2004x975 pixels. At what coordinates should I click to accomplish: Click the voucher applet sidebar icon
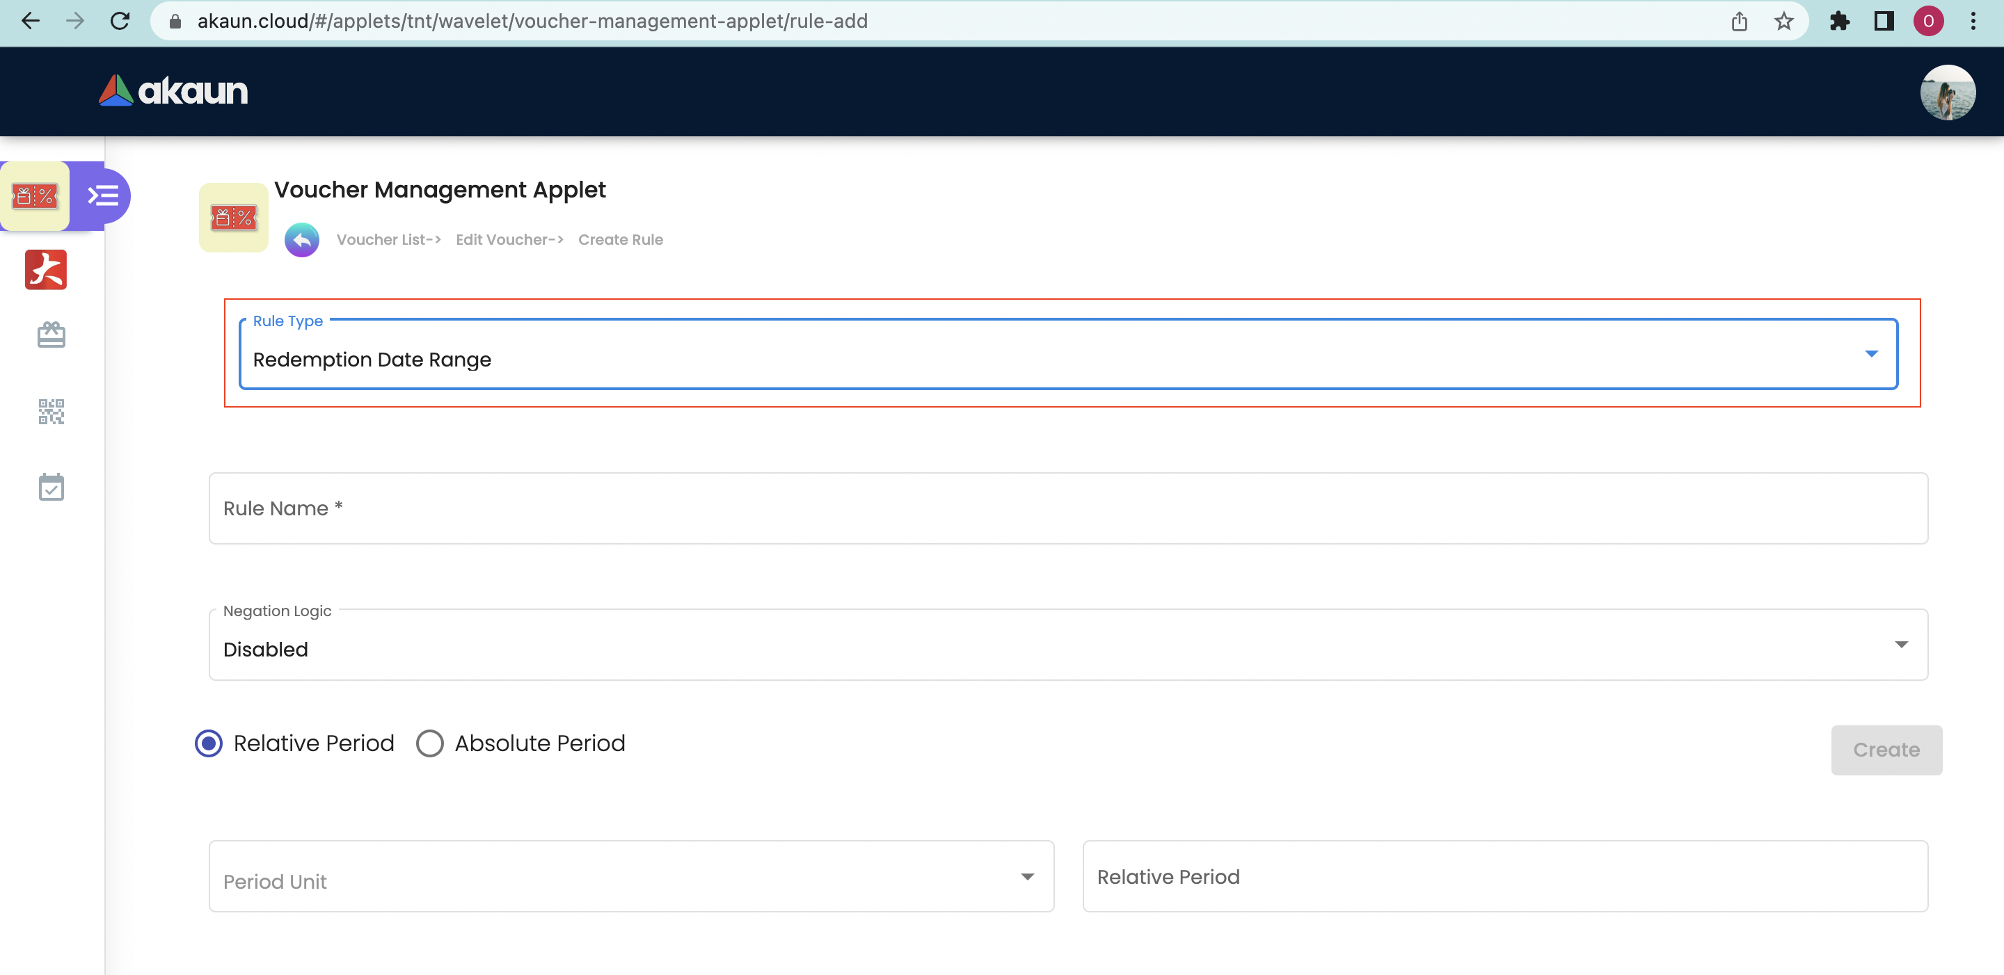pos(35,196)
